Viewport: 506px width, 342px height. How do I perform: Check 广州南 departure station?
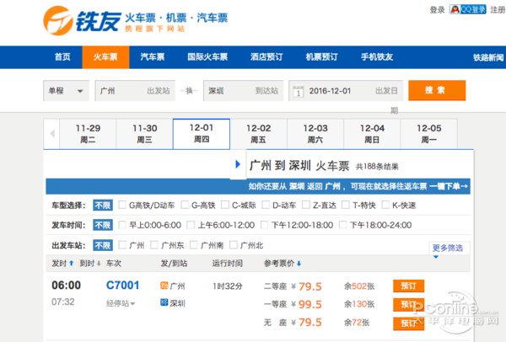(194, 245)
